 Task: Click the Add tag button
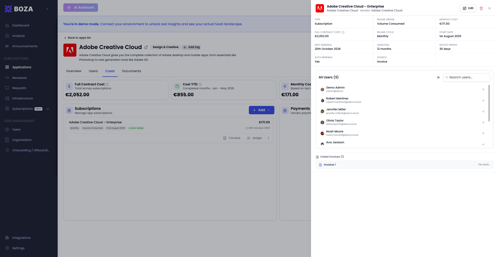191,47
